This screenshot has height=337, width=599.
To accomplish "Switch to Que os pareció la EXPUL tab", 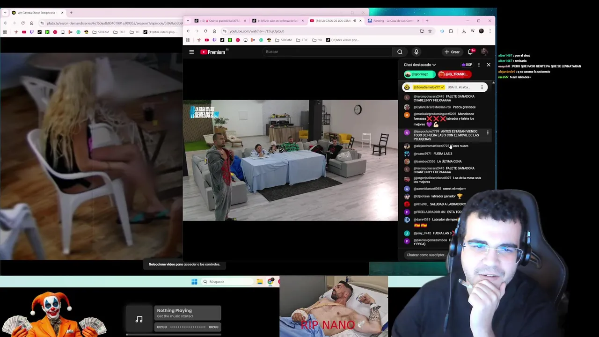I will (x=220, y=21).
